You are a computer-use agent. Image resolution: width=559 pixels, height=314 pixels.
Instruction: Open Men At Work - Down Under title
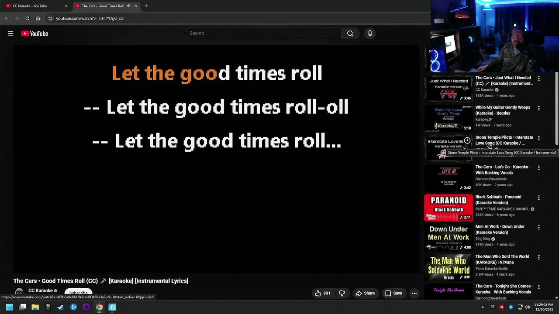pyautogui.click(x=500, y=229)
